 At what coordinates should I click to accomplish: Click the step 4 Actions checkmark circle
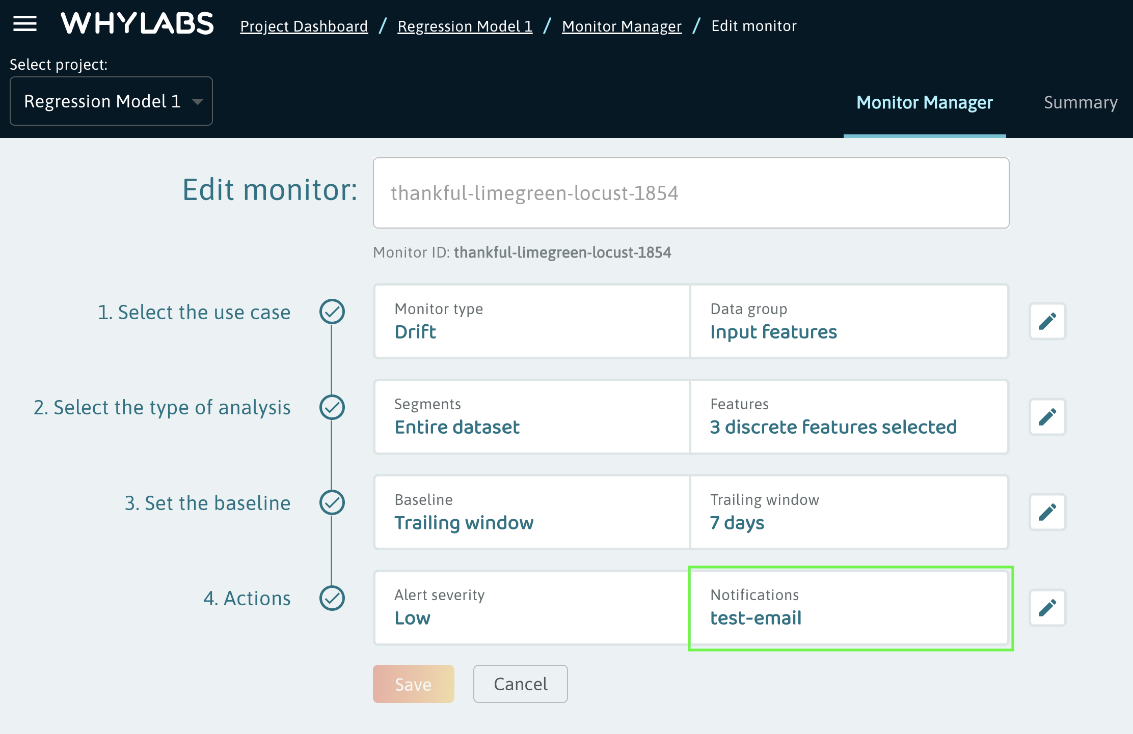[332, 598]
